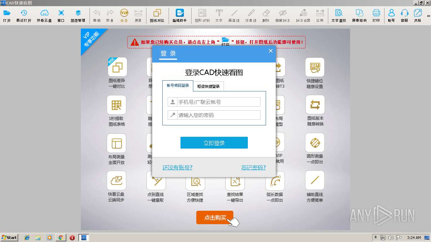Image resolution: width=431 pixels, height=242 pixels.
Task: Open the Windows Start menu
Action: click(x=9, y=238)
